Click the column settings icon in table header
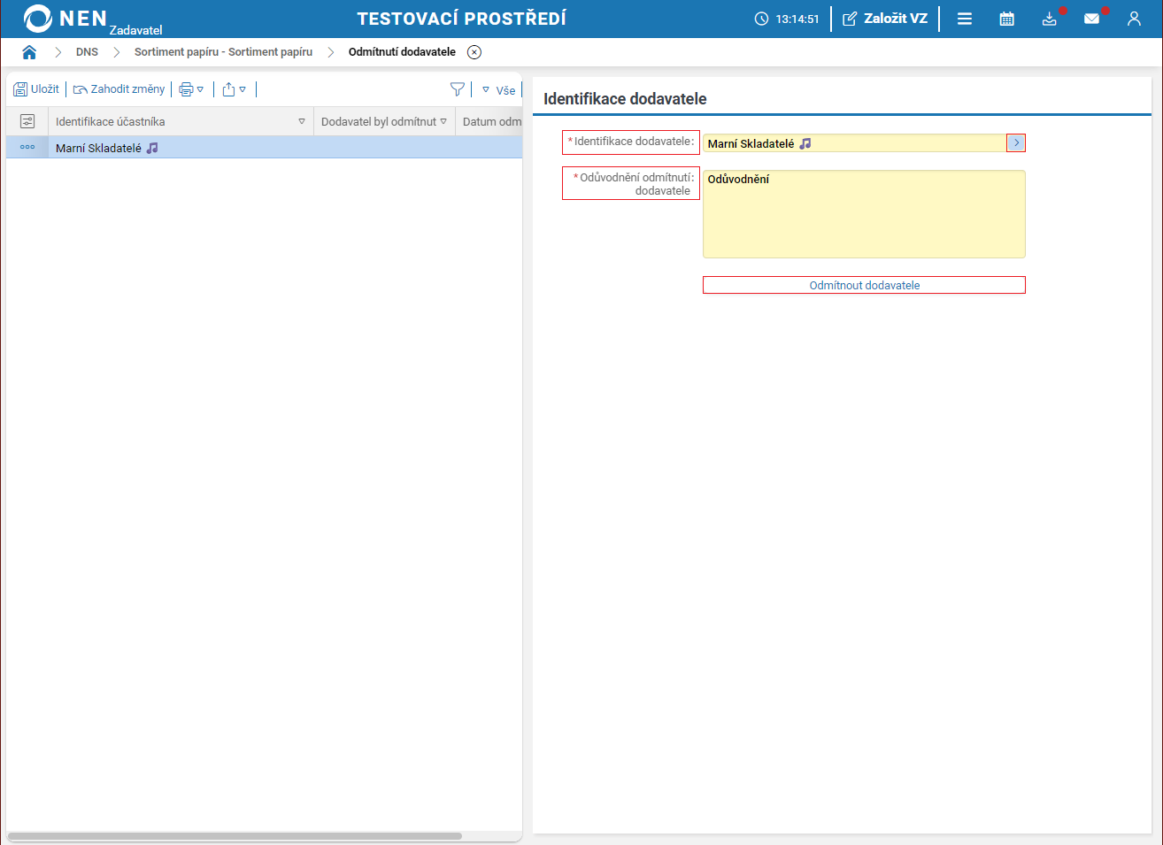The height and width of the screenshot is (845, 1163). click(x=27, y=121)
